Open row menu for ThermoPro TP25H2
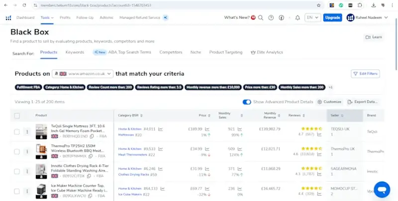 [27, 152]
